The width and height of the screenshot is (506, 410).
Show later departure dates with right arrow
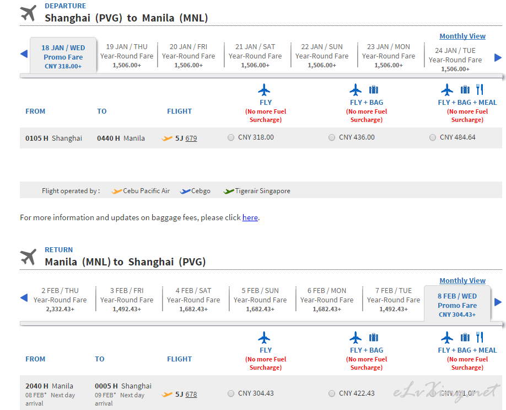498,57
